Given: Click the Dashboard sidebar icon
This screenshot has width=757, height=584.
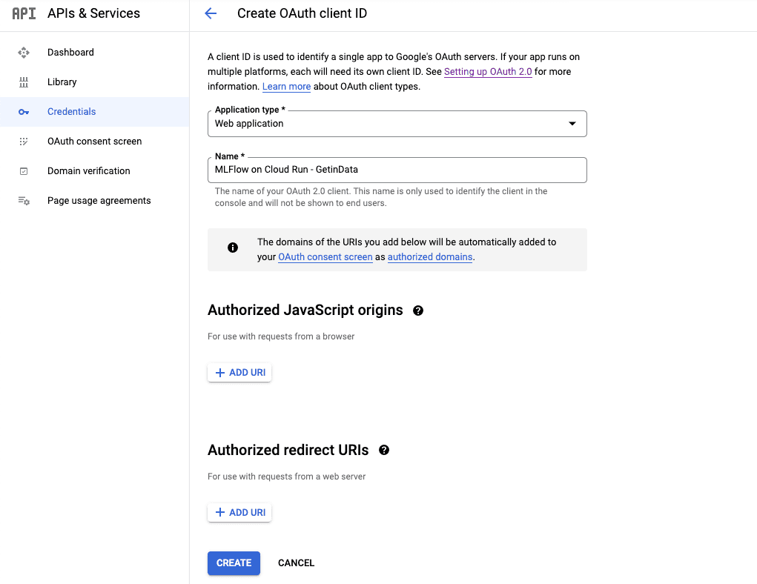Looking at the screenshot, I should pyautogui.click(x=24, y=53).
